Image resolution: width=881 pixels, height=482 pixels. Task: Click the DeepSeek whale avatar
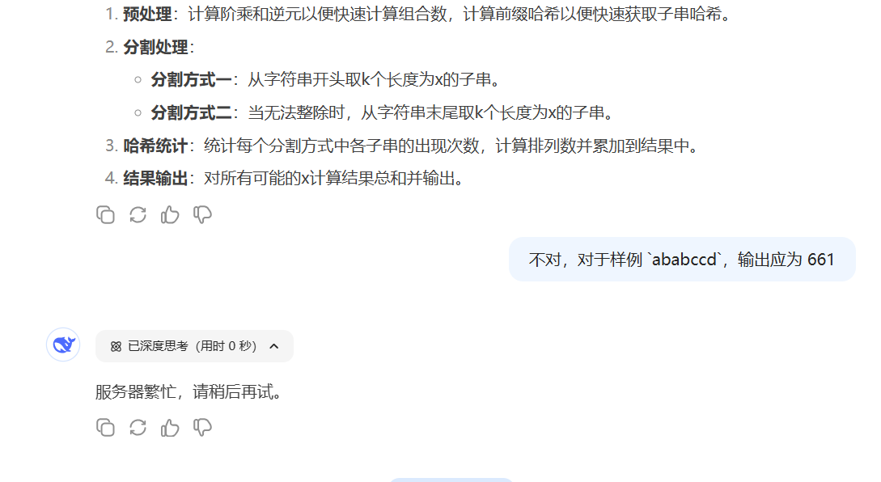coord(63,345)
